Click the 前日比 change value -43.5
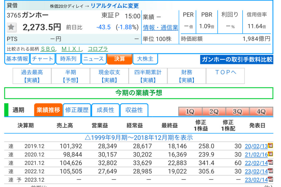 click(103, 27)
